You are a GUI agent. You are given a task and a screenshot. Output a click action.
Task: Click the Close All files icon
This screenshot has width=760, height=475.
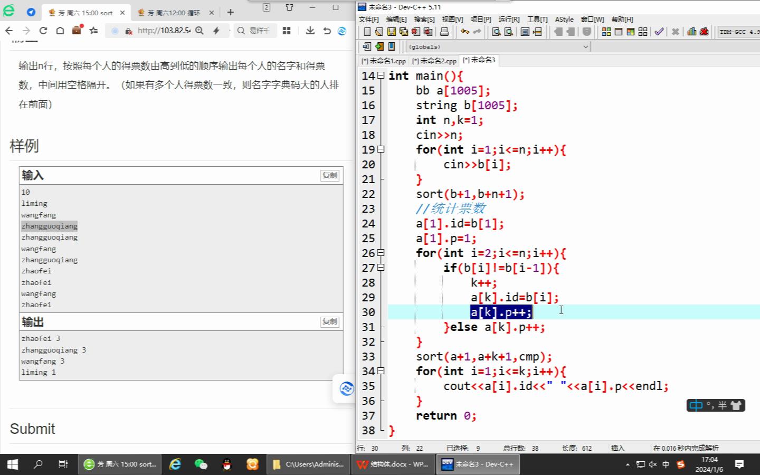(x=427, y=32)
